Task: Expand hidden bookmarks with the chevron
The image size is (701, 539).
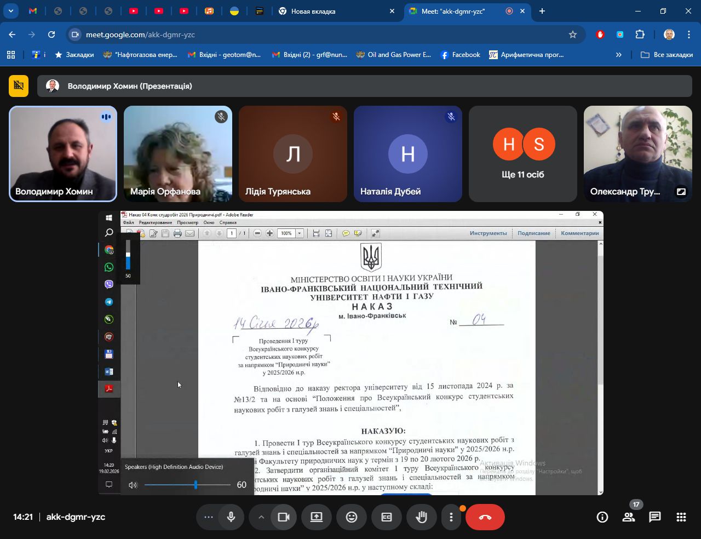Action: click(x=619, y=54)
